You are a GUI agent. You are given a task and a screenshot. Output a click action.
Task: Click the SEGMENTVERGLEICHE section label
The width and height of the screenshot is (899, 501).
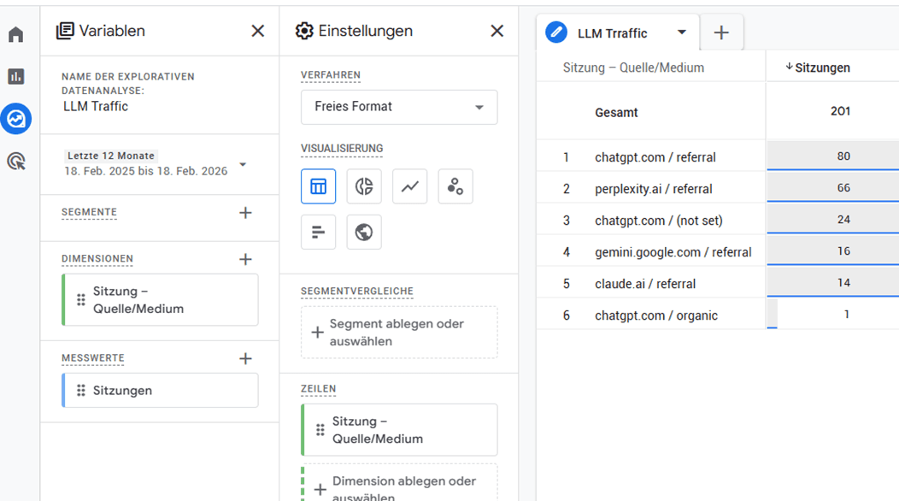pyautogui.click(x=356, y=291)
